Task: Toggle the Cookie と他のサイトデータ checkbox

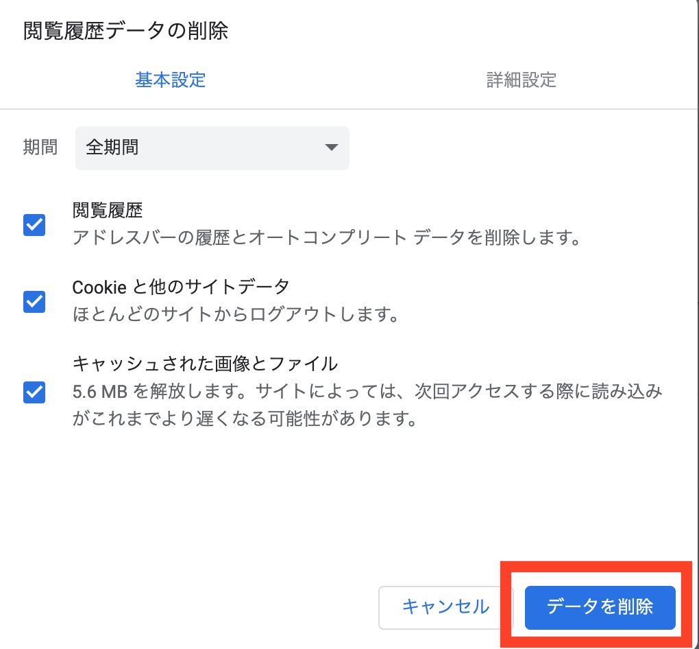Action: (x=34, y=301)
